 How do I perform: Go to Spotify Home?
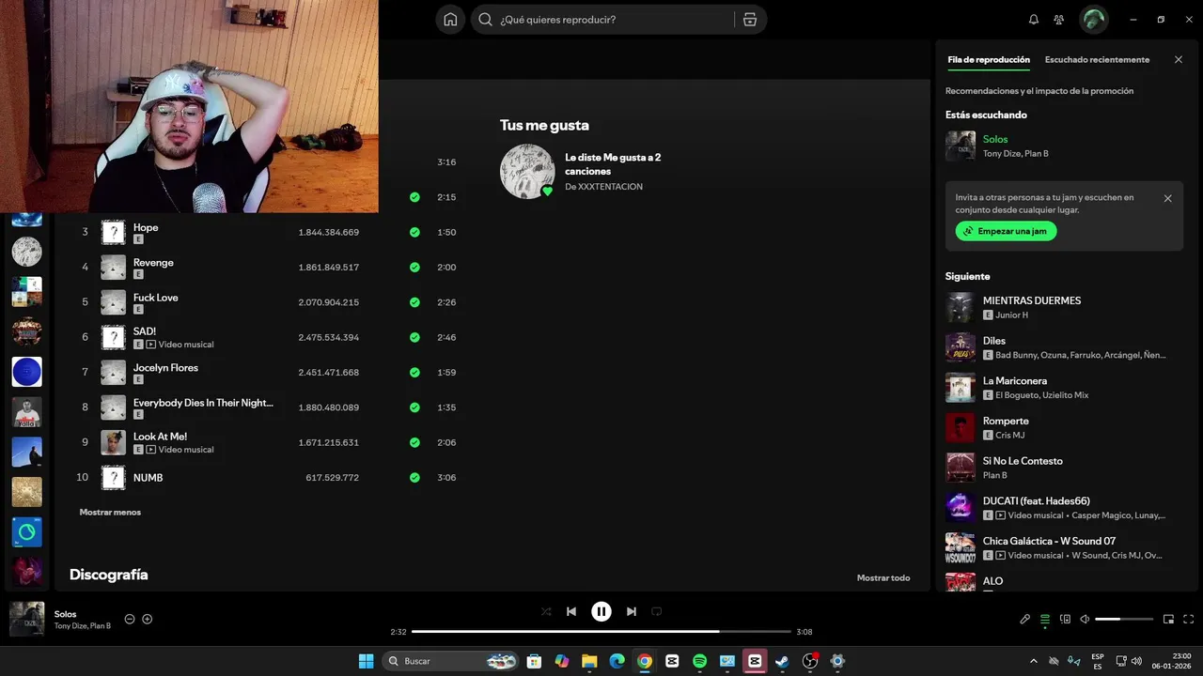[451, 20]
